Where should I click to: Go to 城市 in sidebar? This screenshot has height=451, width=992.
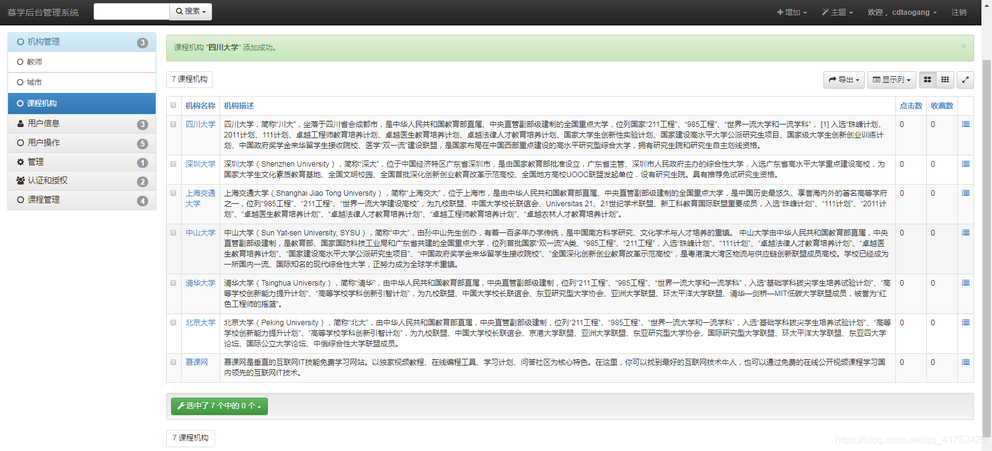point(82,82)
